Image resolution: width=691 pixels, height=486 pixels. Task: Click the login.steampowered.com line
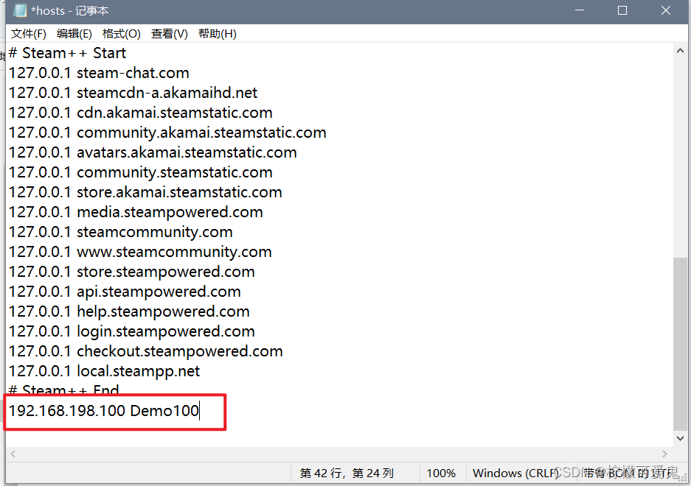click(132, 331)
